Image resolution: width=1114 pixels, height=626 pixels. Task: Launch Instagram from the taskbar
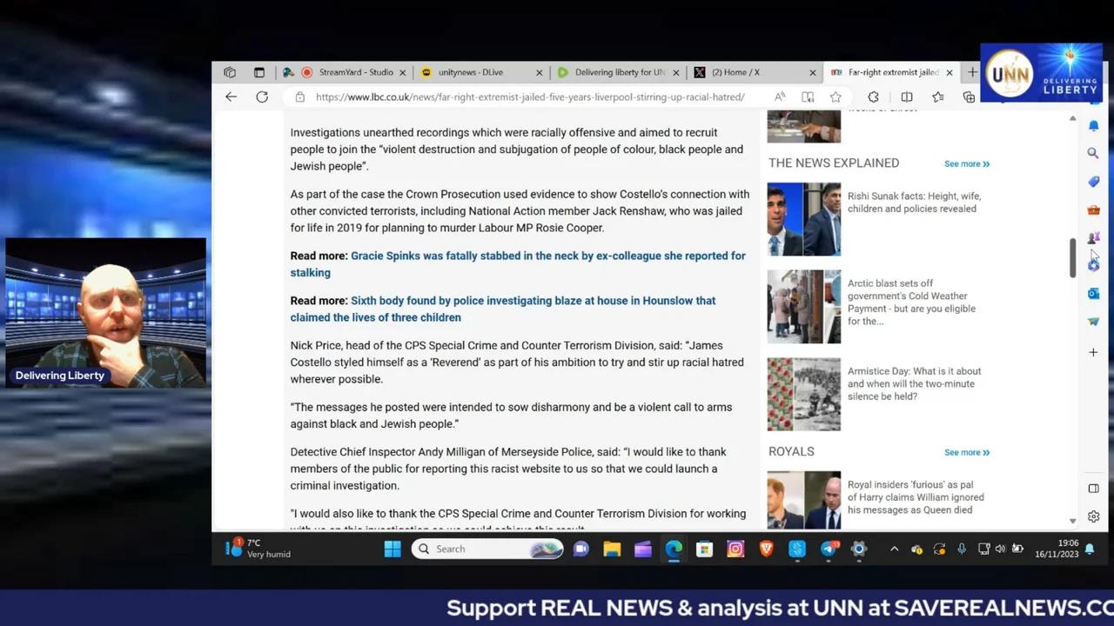click(x=735, y=549)
